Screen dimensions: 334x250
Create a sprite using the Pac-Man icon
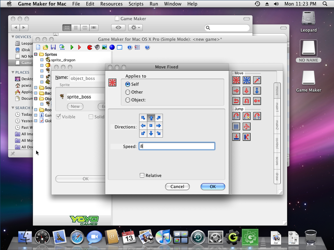[x=90, y=47]
